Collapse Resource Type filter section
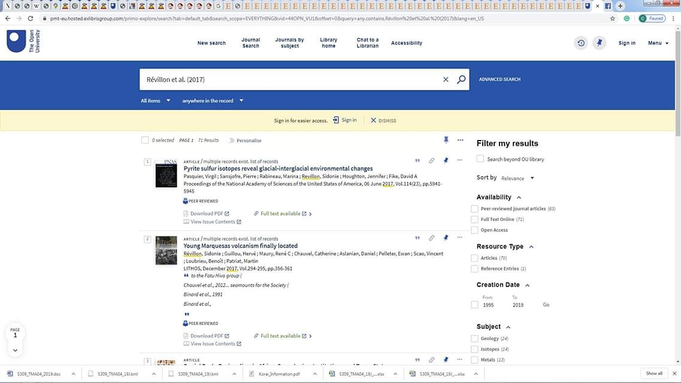 [x=531, y=247]
